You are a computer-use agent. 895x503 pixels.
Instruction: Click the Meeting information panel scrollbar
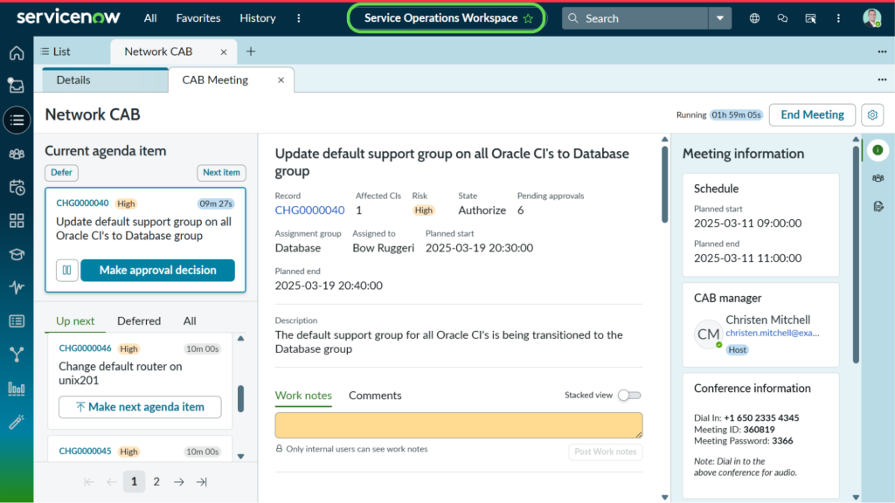point(856,255)
